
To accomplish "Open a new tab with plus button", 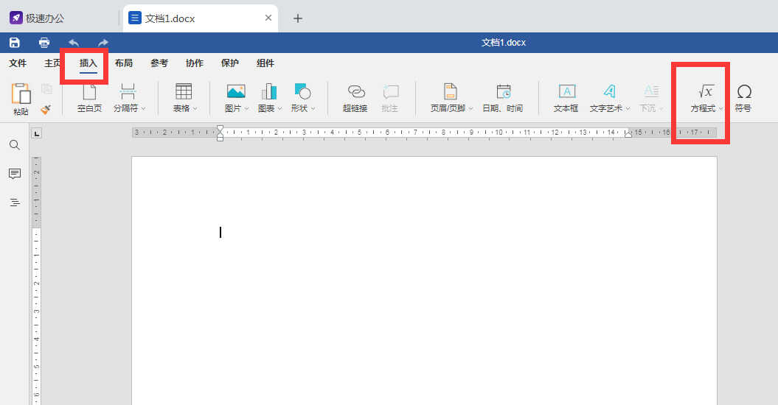I will [x=298, y=18].
